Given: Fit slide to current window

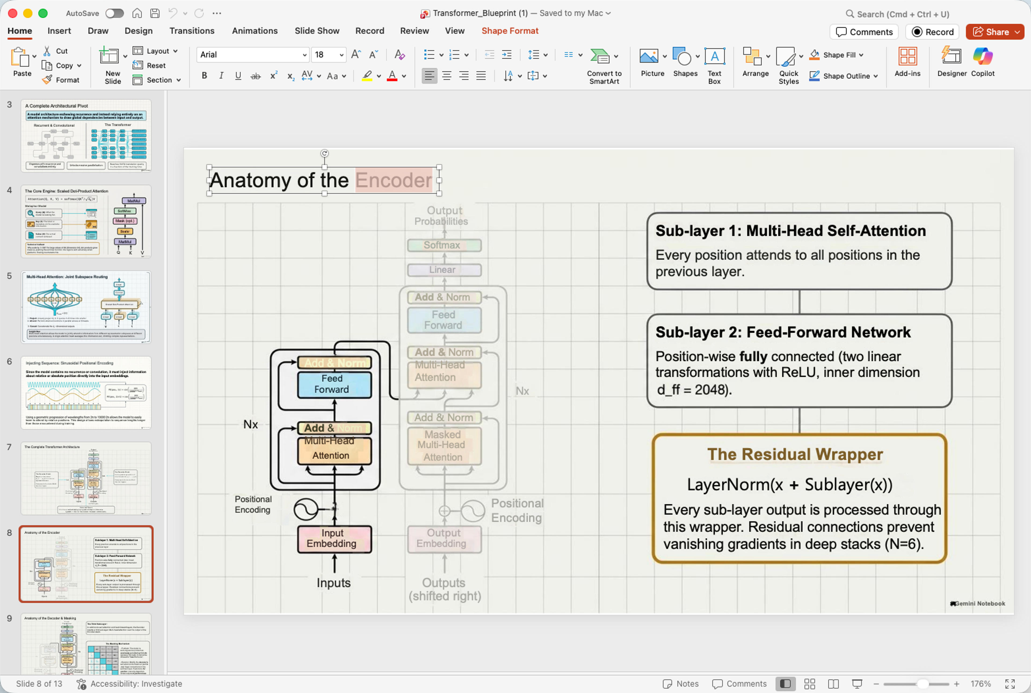Looking at the screenshot, I should coord(1010,684).
